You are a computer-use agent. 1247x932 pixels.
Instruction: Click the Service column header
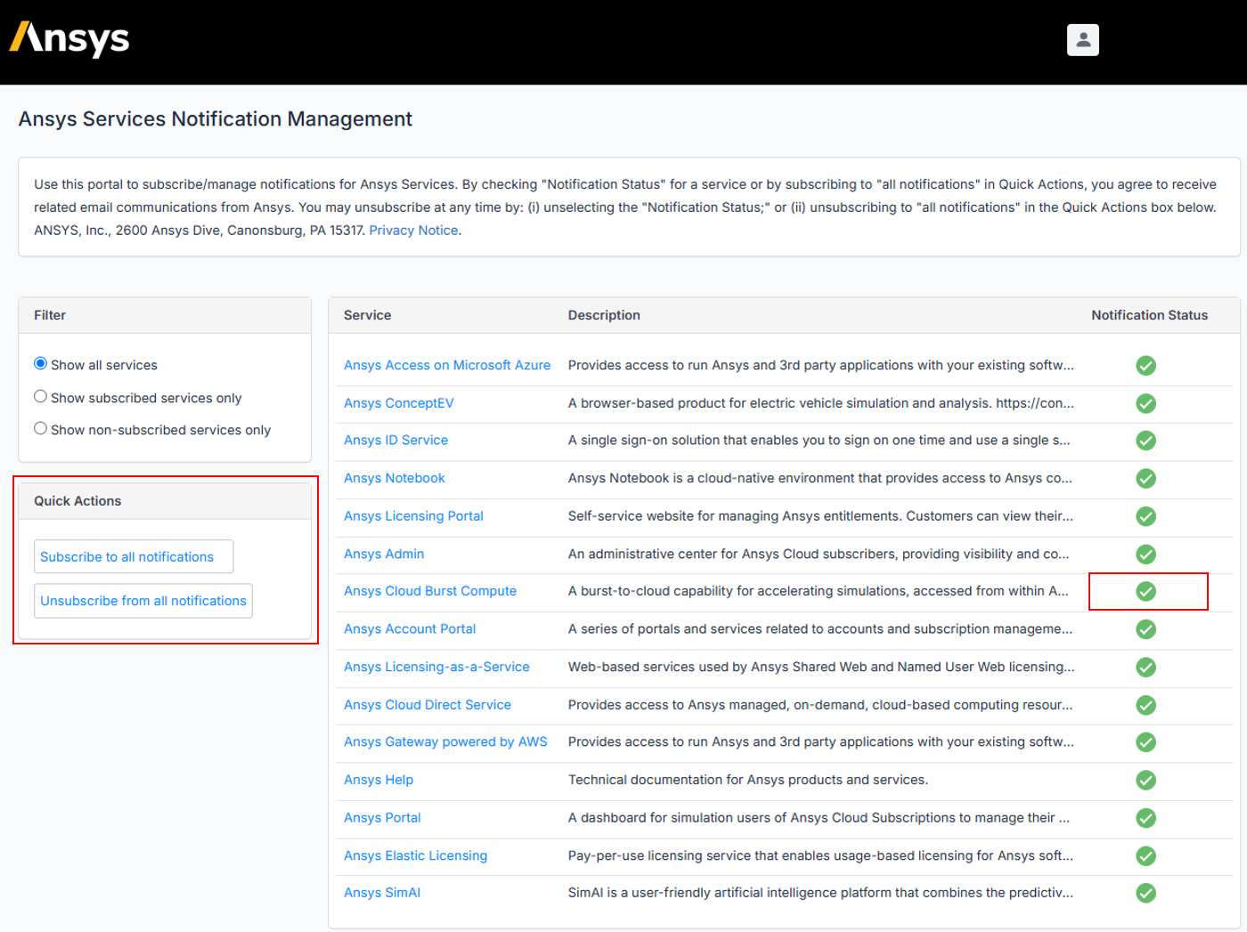368,315
